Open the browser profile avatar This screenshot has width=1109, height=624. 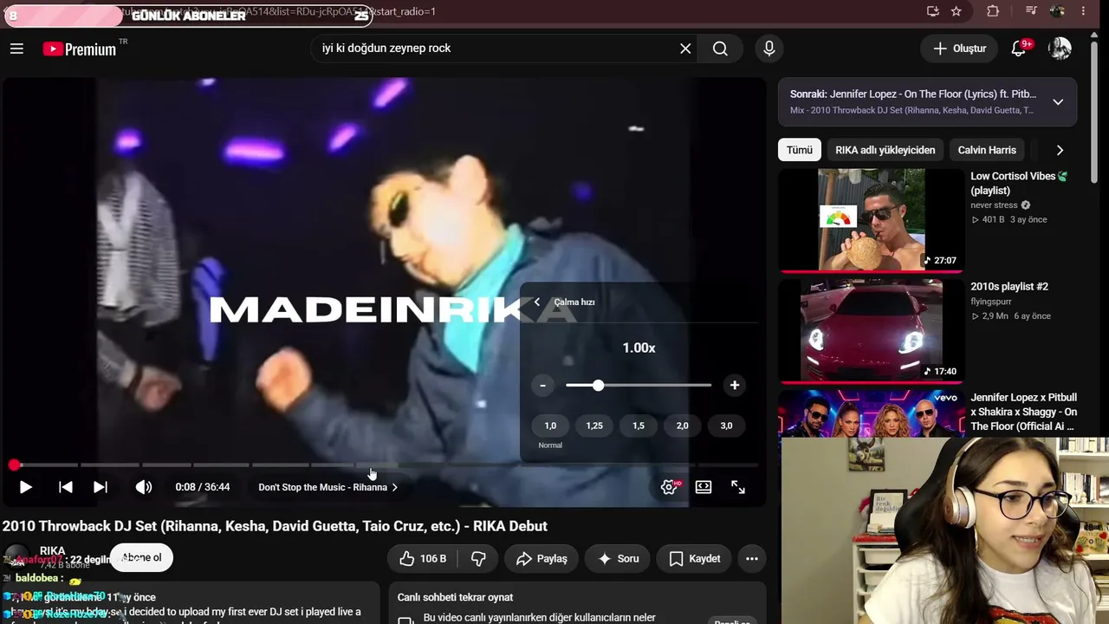(x=1057, y=11)
